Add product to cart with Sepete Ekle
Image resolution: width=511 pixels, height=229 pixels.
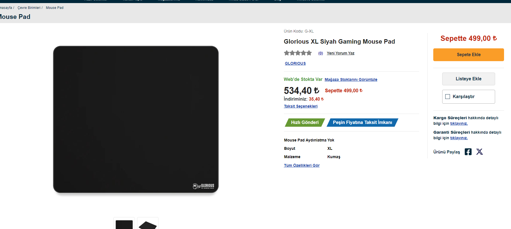point(469,55)
